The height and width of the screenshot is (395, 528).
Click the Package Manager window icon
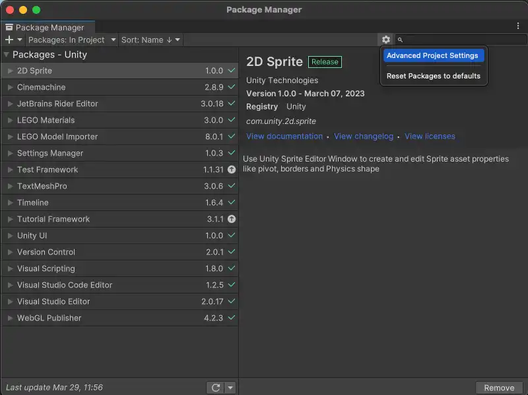point(9,28)
